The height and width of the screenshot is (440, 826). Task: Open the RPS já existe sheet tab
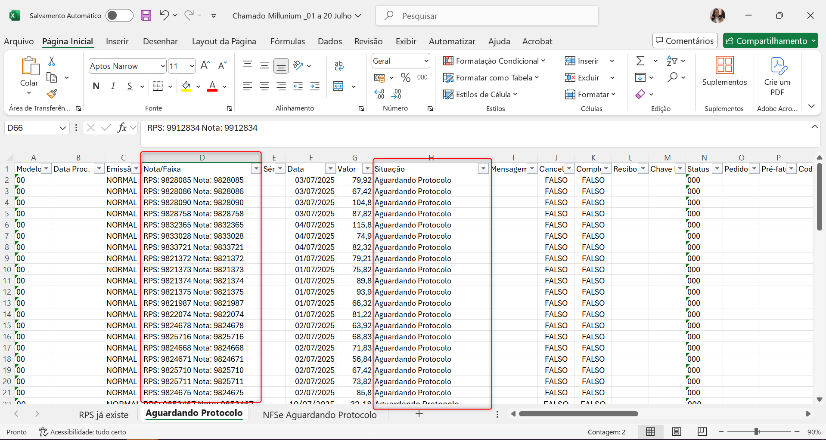104,415
